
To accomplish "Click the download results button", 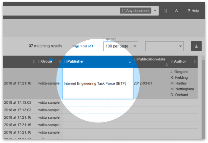I will [196, 46].
